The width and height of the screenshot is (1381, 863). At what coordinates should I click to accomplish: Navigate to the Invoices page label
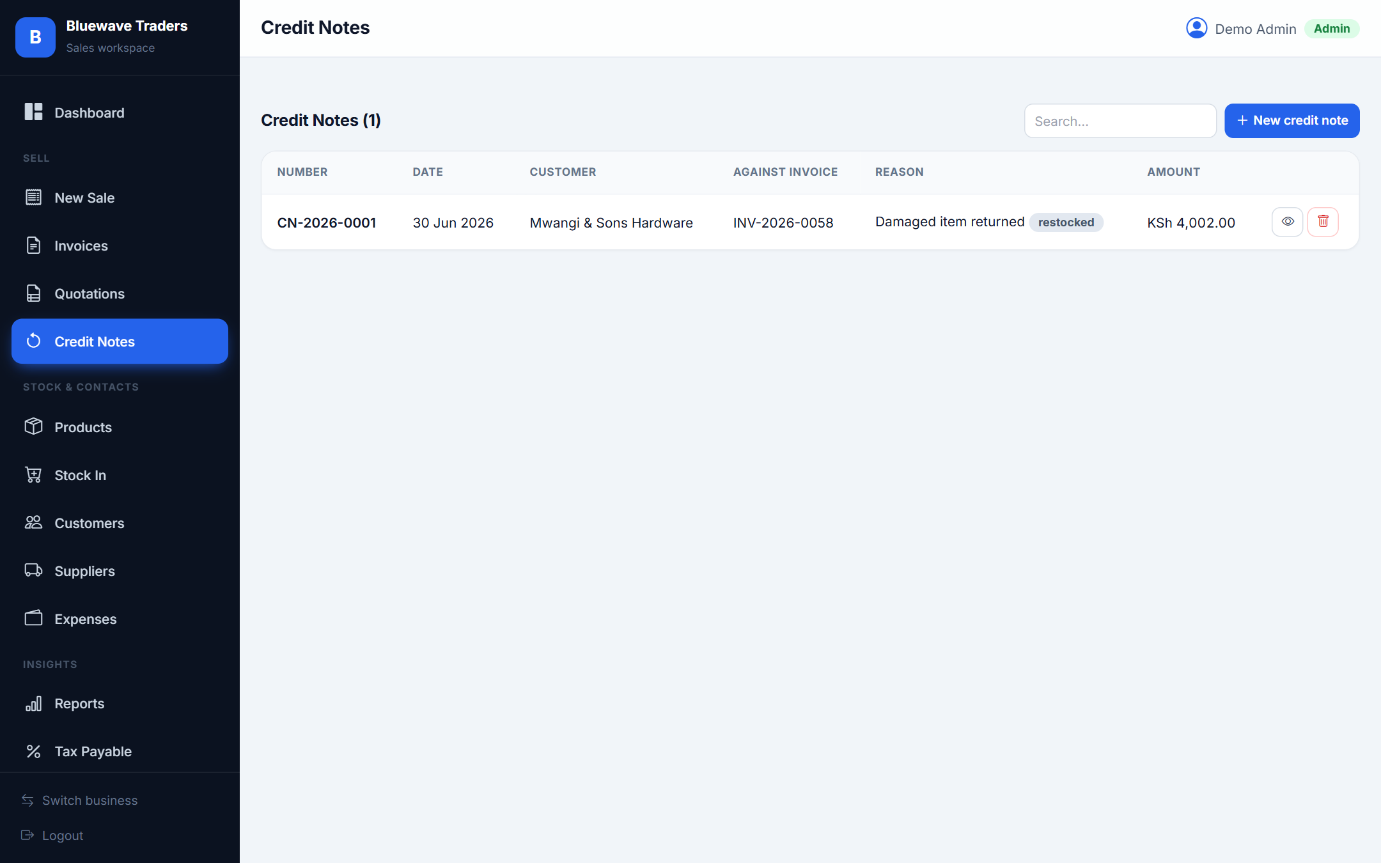pos(81,245)
